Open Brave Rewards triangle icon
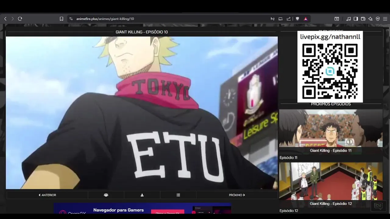The height and width of the screenshot is (219, 390). (306, 19)
